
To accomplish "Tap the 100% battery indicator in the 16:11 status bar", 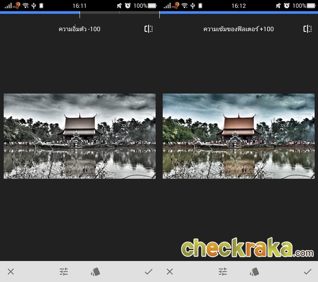I will (146, 6).
